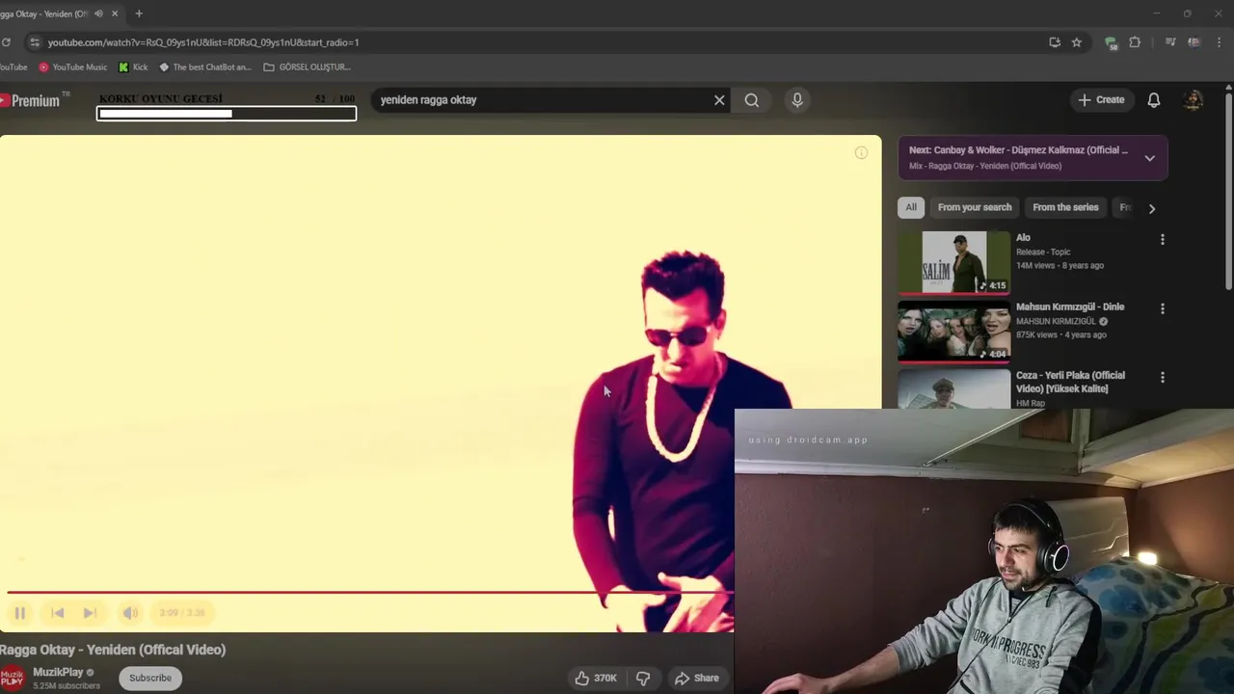The image size is (1234, 694).
Task: Subscribe to MuzikPlay channel
Action: pyautogui.click(x=150, y=678)
